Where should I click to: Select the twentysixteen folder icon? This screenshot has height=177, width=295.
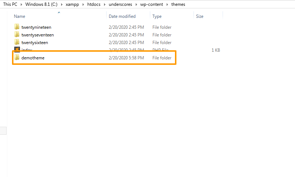point(17,42)
